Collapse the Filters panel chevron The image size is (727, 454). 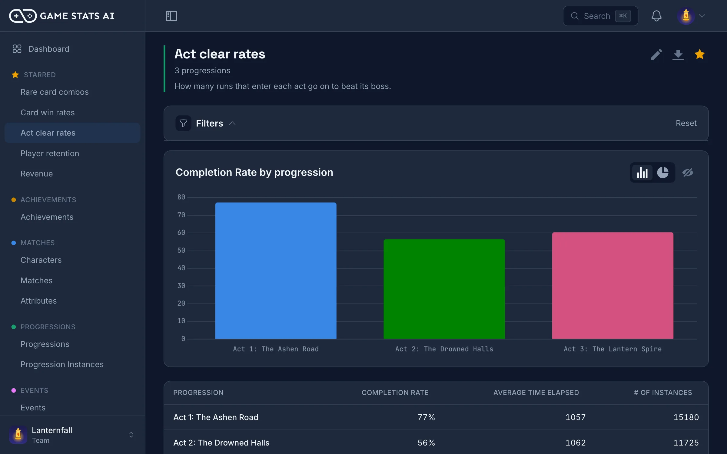pyautogui.click(x=232, y=123)
